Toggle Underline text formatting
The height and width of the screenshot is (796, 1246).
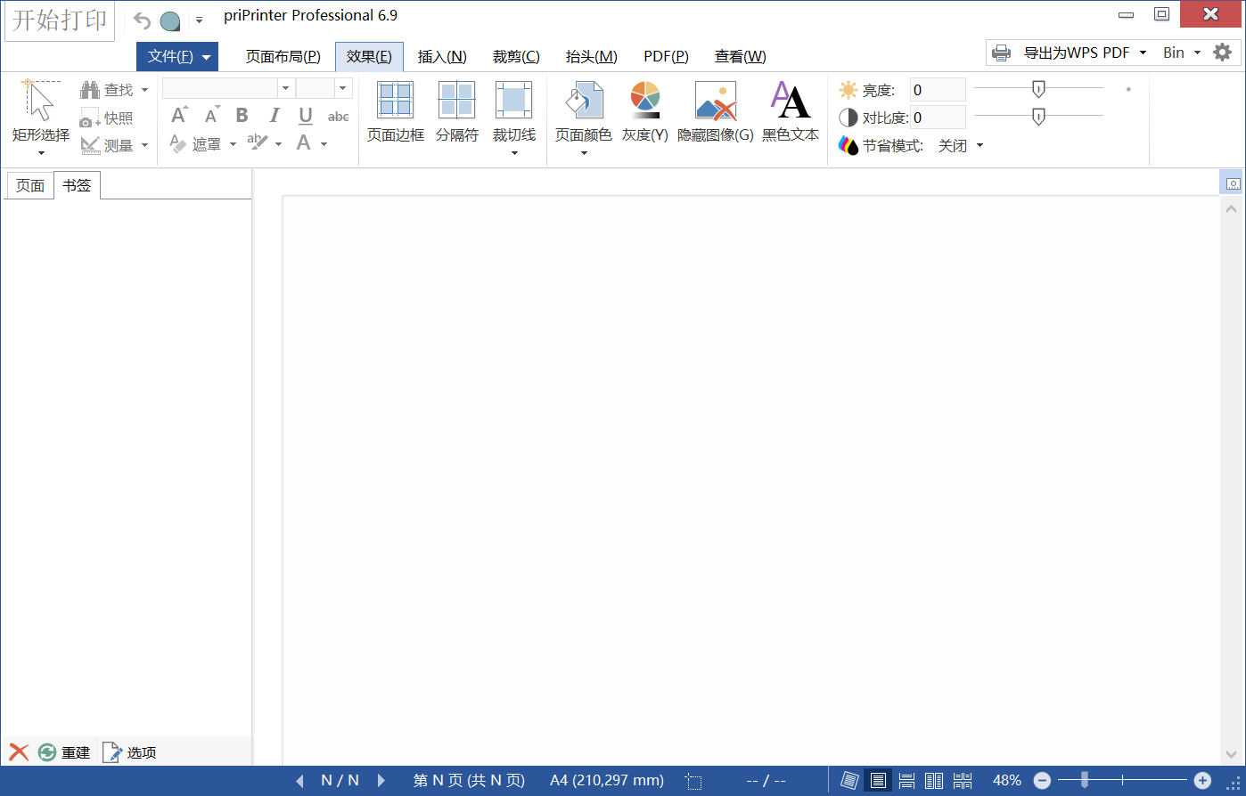(306, 116)
